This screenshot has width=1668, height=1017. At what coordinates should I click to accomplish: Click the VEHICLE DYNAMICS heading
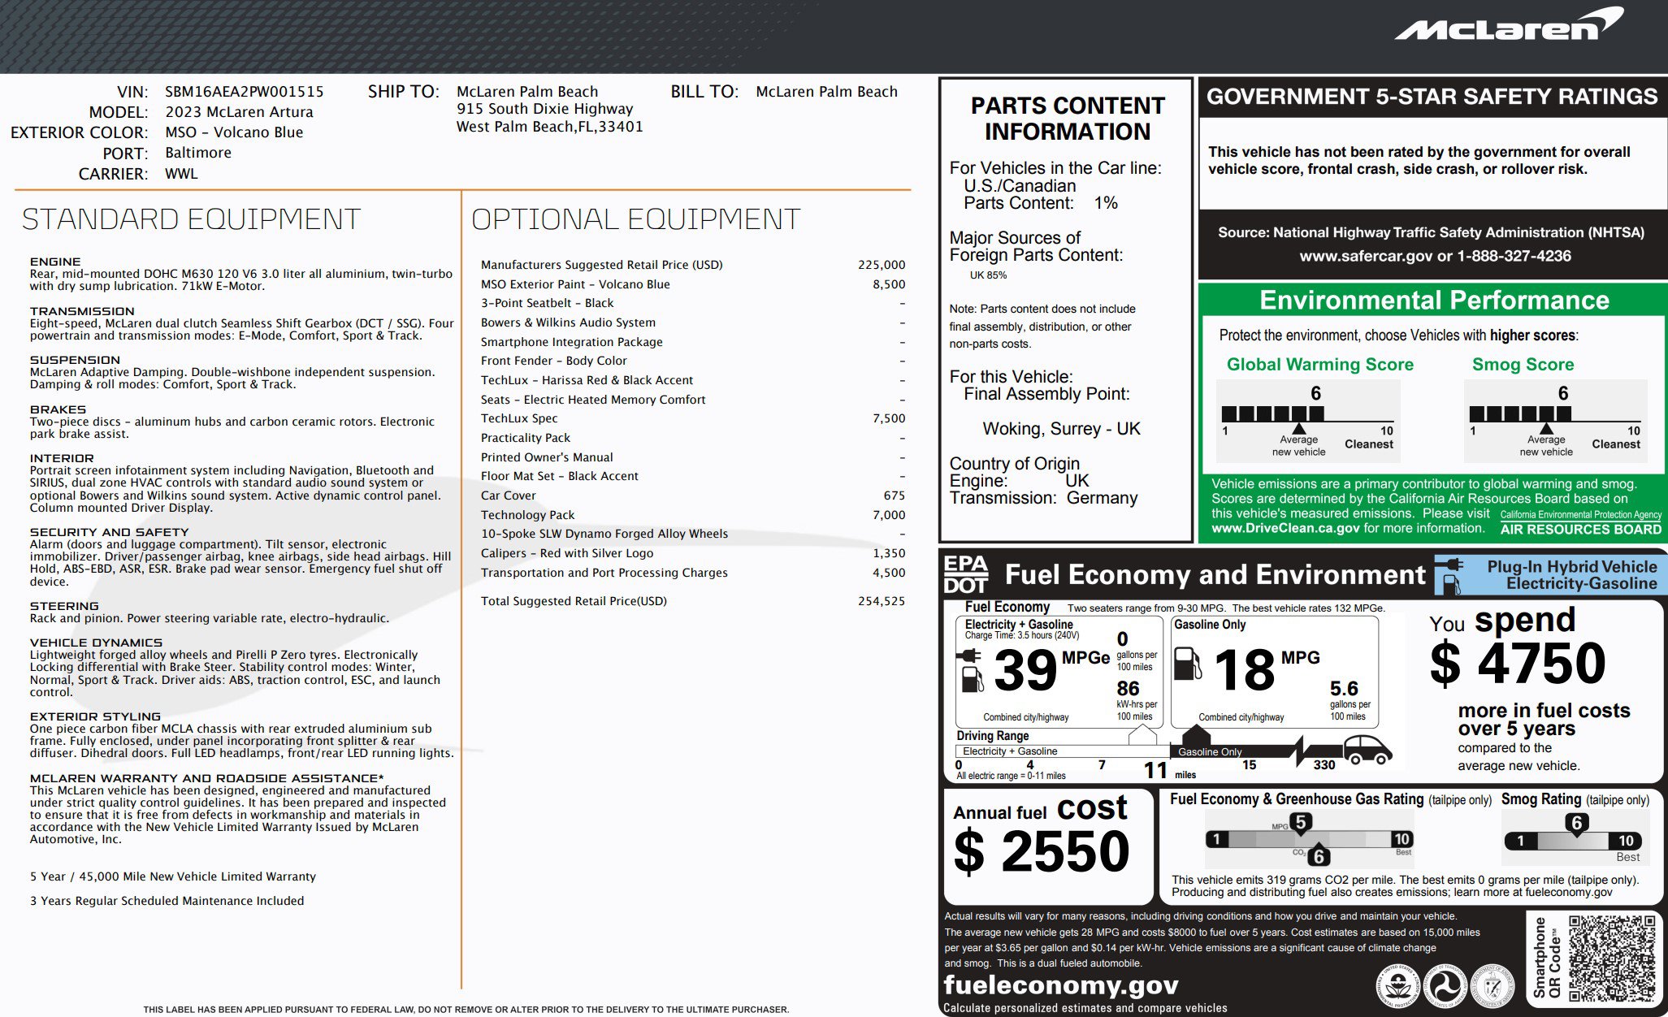[x=96, y=643]
